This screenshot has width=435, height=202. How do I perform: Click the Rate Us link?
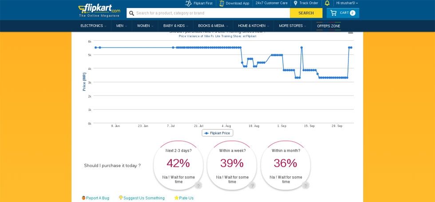click(186, 198)
